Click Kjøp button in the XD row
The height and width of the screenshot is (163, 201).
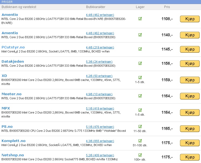coord(190,80)
